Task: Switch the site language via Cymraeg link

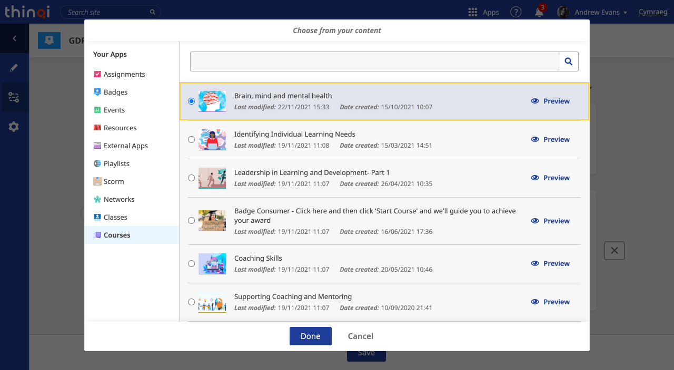Action: click(x=653, y=12)
